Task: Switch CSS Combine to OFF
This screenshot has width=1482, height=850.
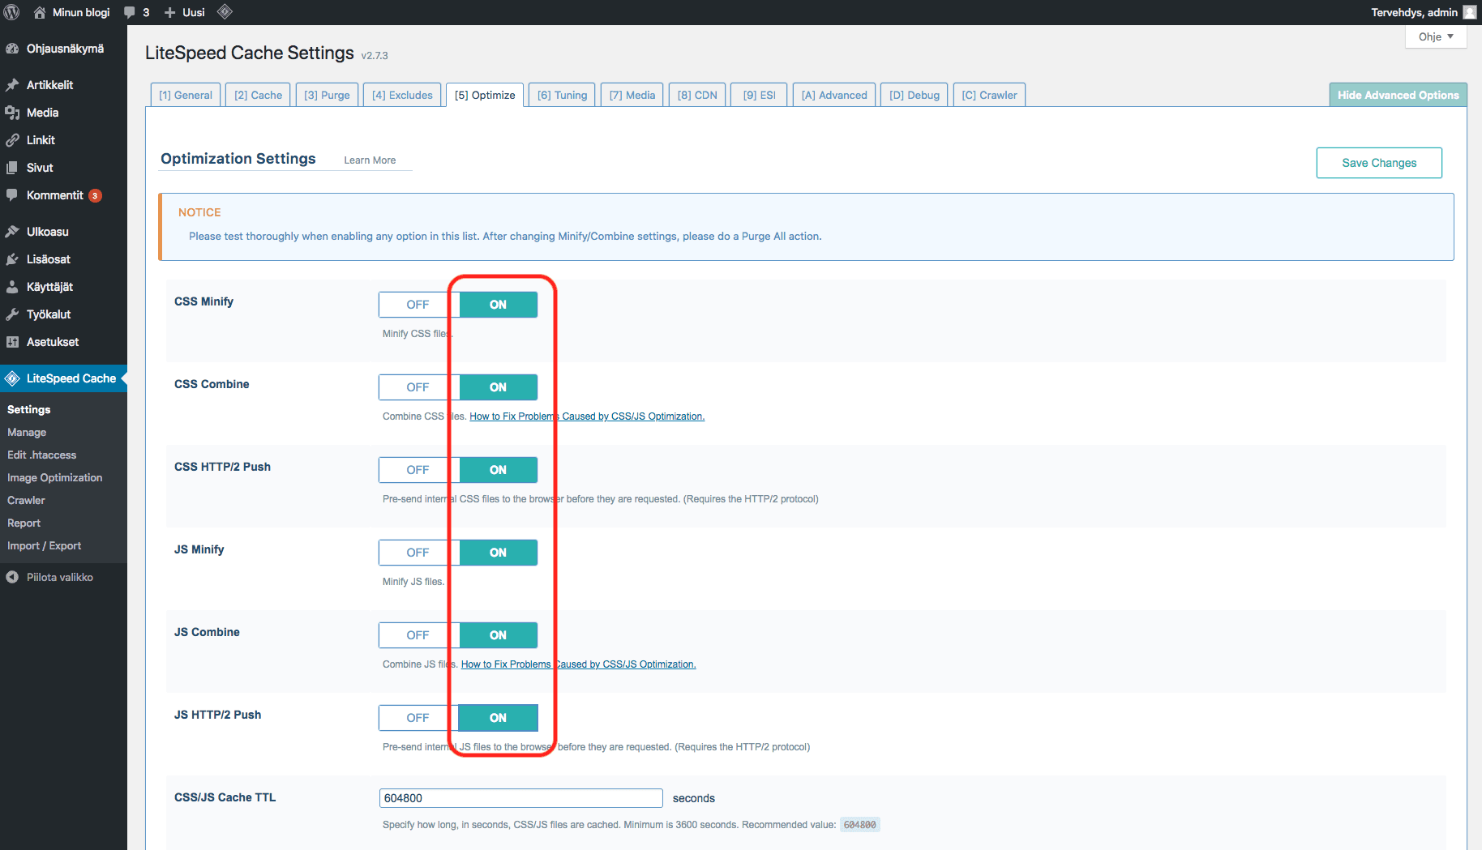Action: (x=418, y=387)
